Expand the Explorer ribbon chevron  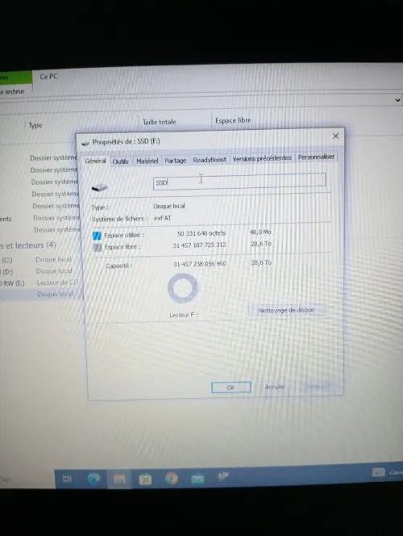[397, 100]
